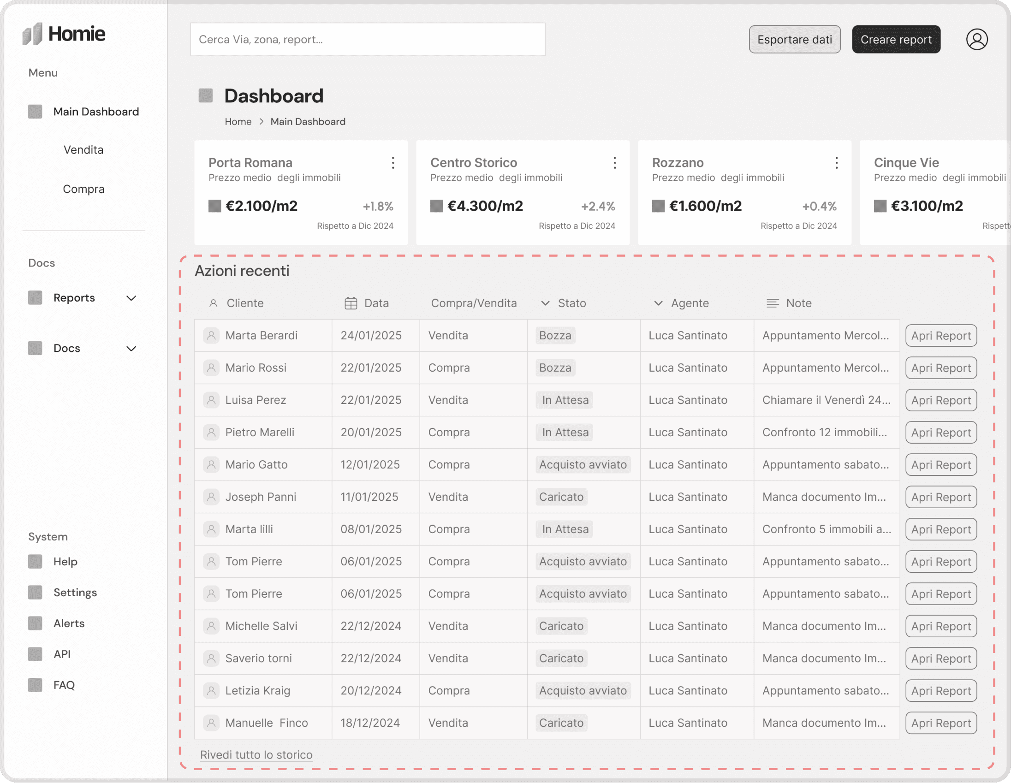Open report for Saverio torni row
1011x783 pixels.
(941, 658)
